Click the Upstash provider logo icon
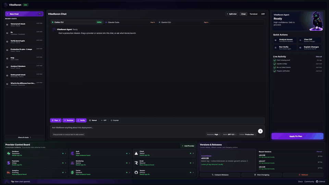Viewport: 329px width, 185px height. (72, 172)
